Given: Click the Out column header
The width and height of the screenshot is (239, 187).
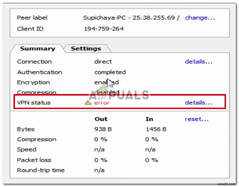Looking at the screenshot, I should pyautogui.click(x=101, y=119).
